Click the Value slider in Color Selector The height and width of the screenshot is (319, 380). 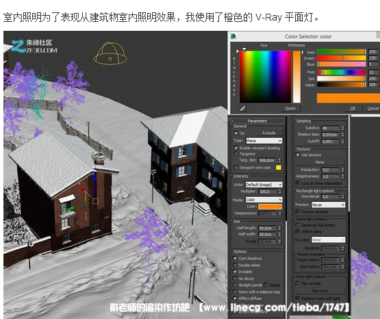tap(342, 85)
